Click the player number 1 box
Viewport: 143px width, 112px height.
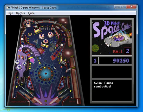(95, 60)
